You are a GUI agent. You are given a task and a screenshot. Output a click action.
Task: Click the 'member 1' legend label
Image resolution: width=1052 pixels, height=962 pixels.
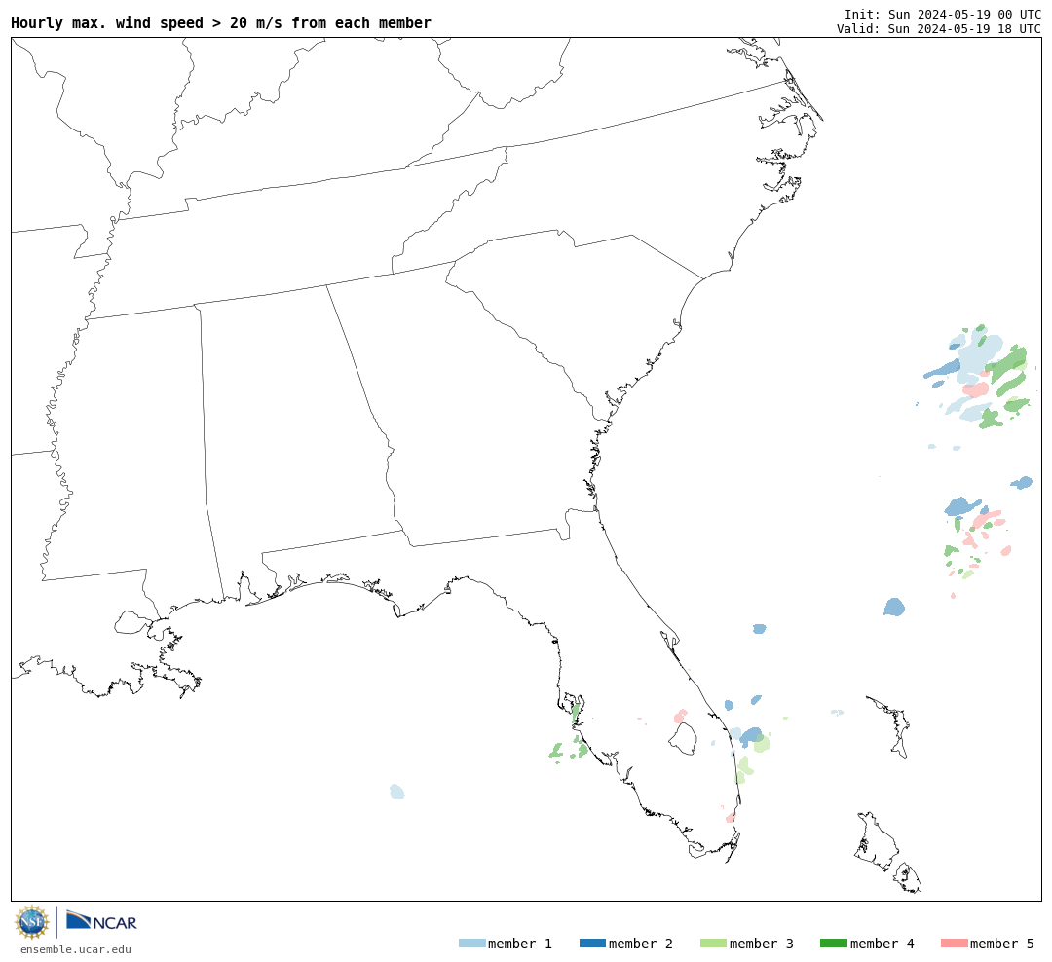click(520, 943)
